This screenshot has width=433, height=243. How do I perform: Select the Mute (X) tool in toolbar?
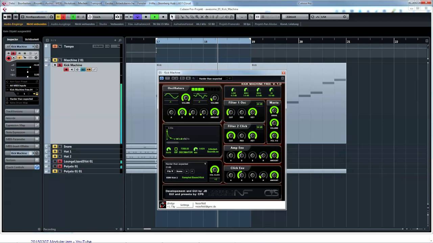tap(202, 17)
